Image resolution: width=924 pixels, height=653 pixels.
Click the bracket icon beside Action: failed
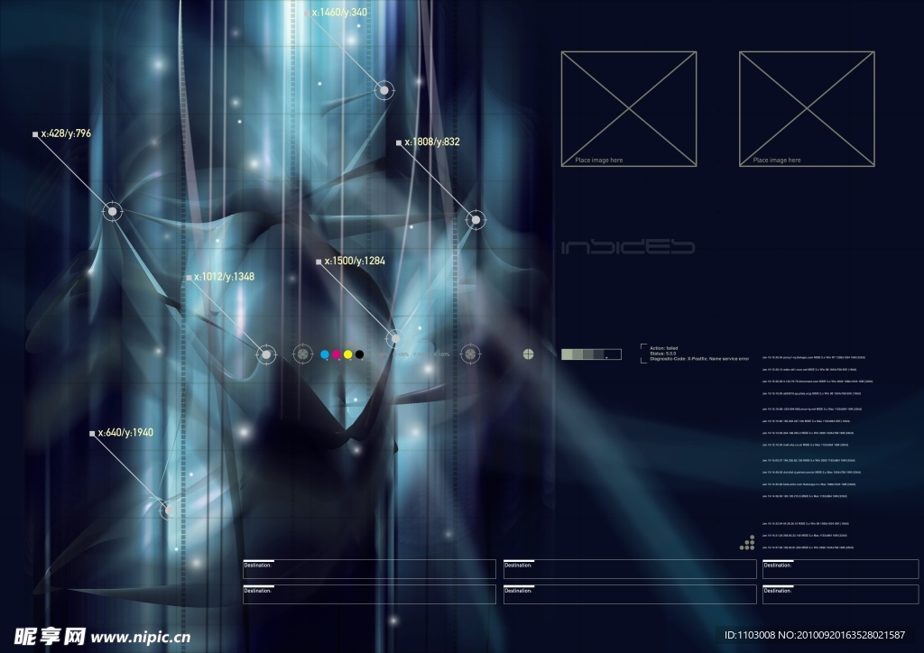pyautogui.click(x=643, y=354)
